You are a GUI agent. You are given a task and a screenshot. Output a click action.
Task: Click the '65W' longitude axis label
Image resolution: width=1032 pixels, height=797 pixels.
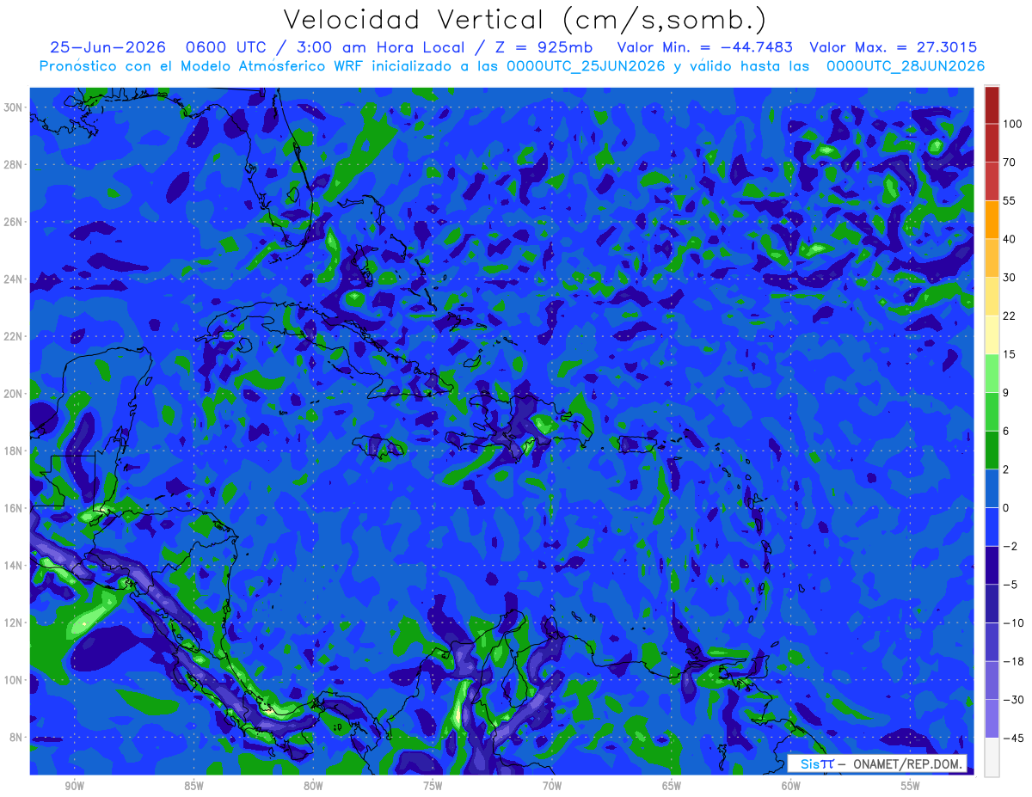[x=672, y=787]
